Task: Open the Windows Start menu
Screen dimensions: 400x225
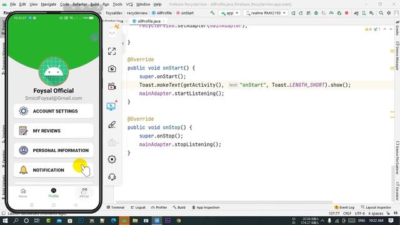Action: (x=5, y=221)
